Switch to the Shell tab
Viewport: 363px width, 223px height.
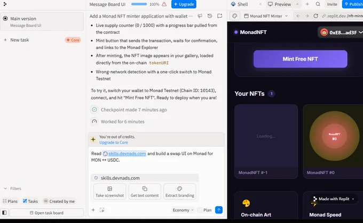[x=242, y=4]
